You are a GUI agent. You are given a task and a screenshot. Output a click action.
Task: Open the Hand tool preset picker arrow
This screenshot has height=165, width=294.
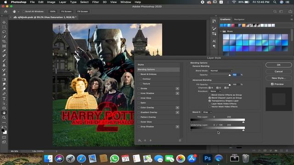pos(18,11)
